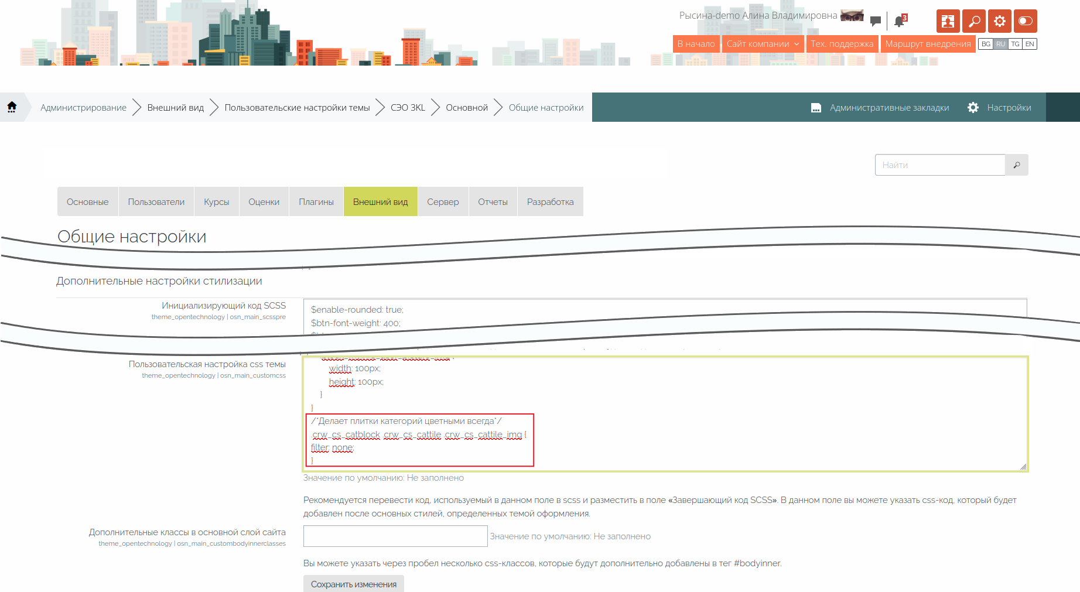Open Настройки menu in the teal bar

tap(999, 108)
